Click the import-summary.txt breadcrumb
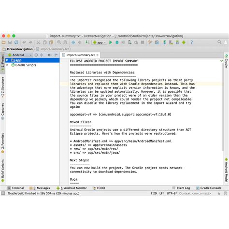 [53, 49]
